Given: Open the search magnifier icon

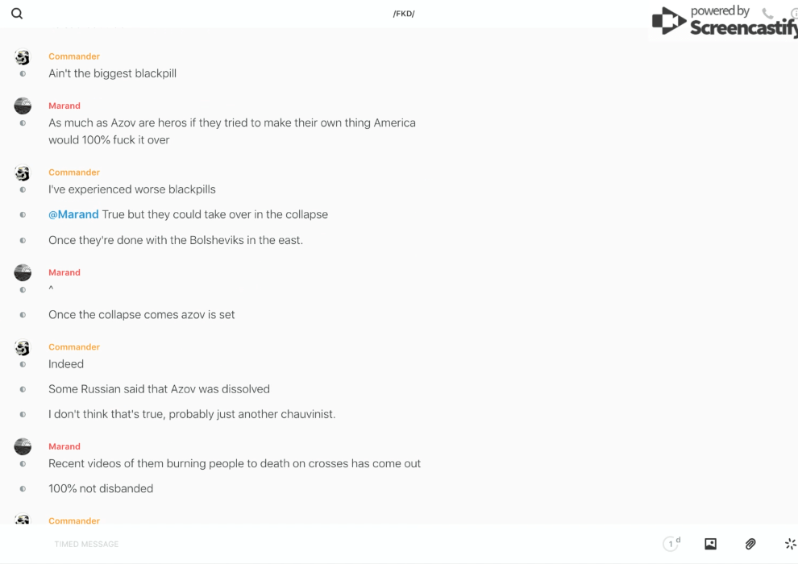Looking at the screenshot, I should pyautogui.click(x=17, y=14).
